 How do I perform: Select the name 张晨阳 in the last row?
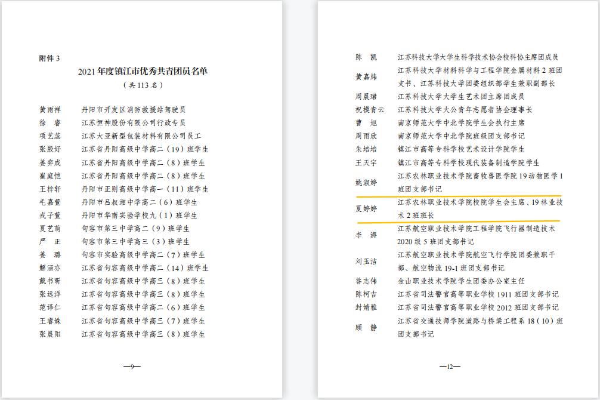[50, 334]
